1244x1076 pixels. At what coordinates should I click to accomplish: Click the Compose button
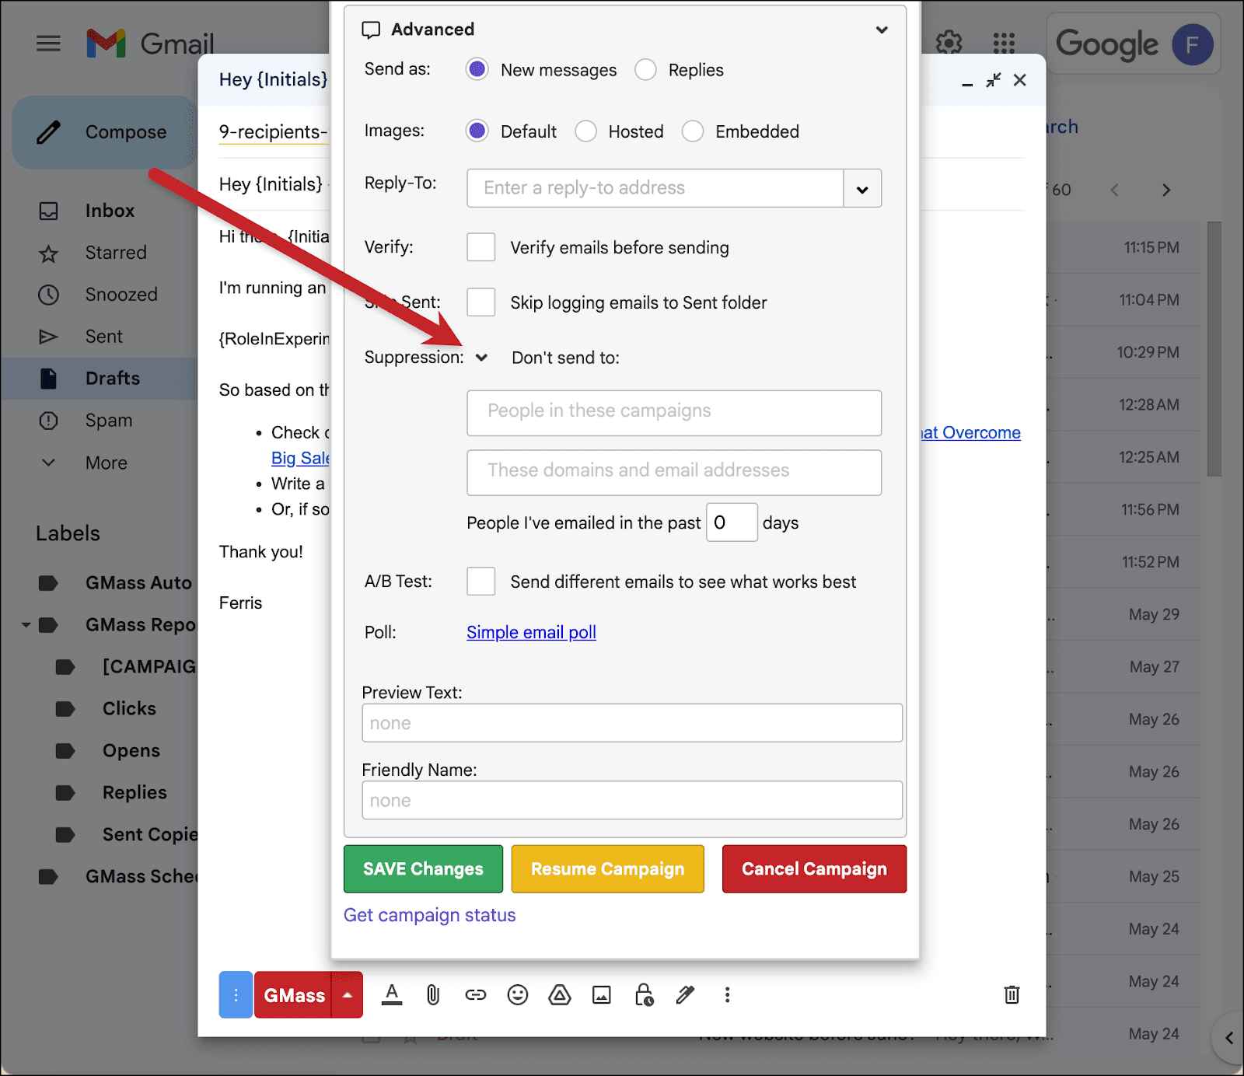click(104, 132)
